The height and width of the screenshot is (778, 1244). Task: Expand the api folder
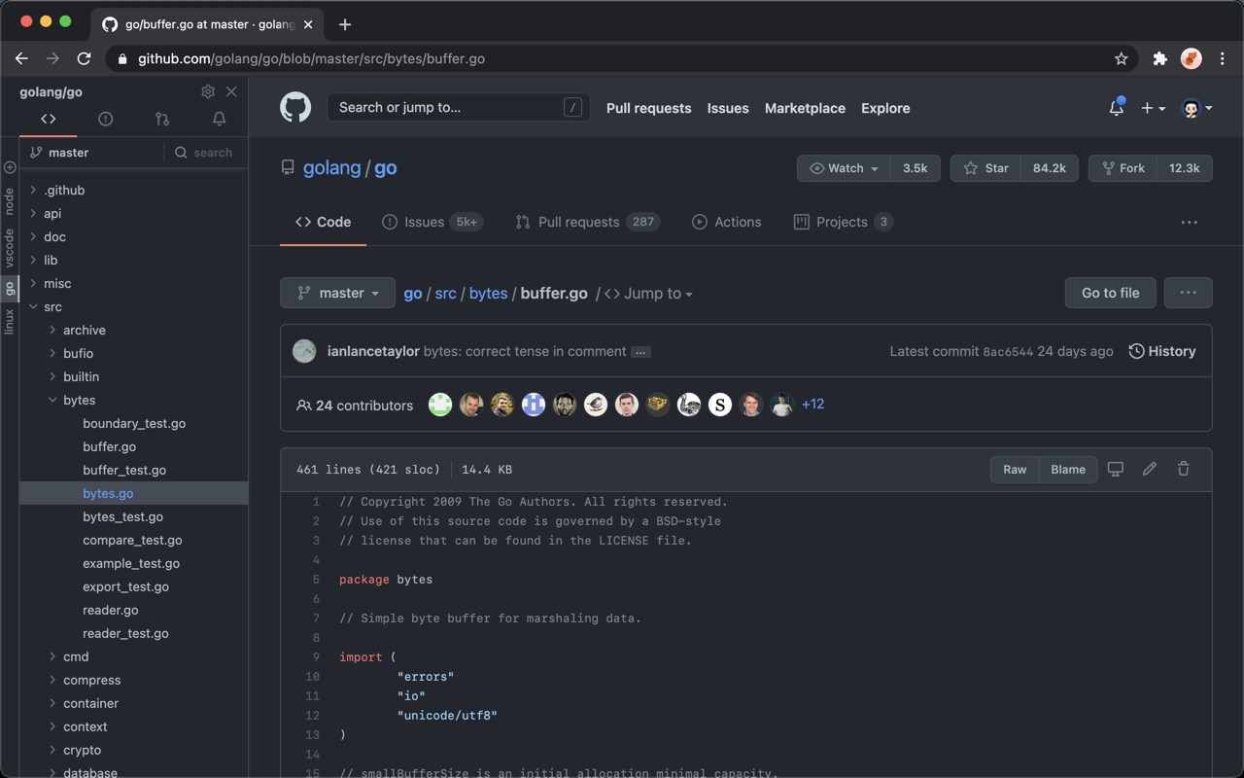pos(52,213)
